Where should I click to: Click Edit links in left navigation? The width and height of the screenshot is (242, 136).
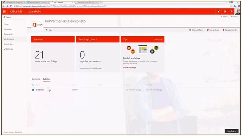tap(8, 49)
